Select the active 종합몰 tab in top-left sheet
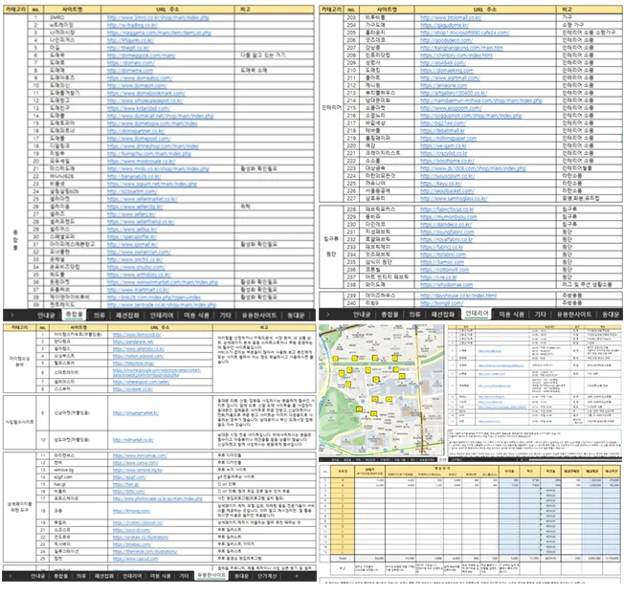 tap(73, 313)
